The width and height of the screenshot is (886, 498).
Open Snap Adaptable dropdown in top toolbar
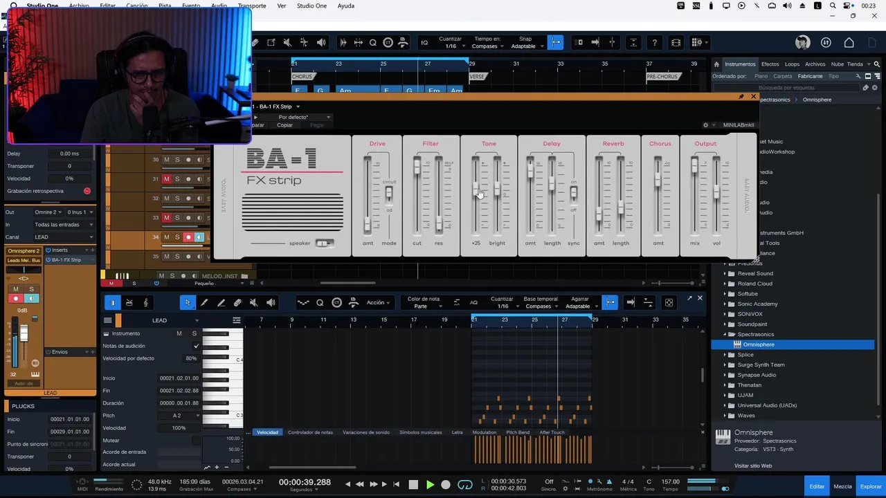pyautogui.click(x=526, y=46)
